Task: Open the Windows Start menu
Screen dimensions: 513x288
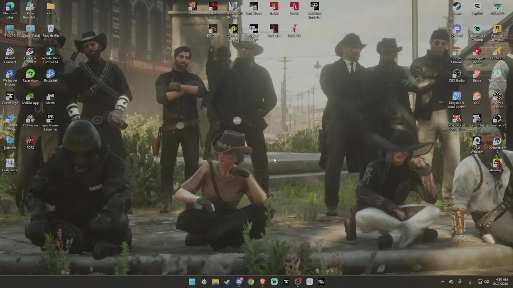Action: [x=192, y=282]
